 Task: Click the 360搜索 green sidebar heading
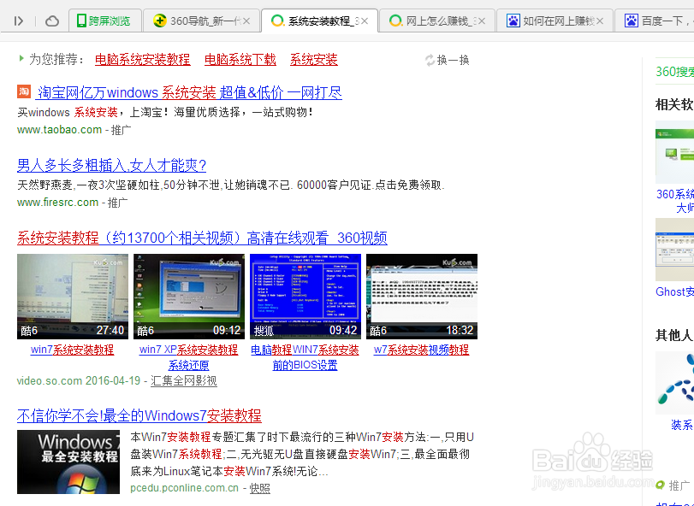(x=674, y=72)
